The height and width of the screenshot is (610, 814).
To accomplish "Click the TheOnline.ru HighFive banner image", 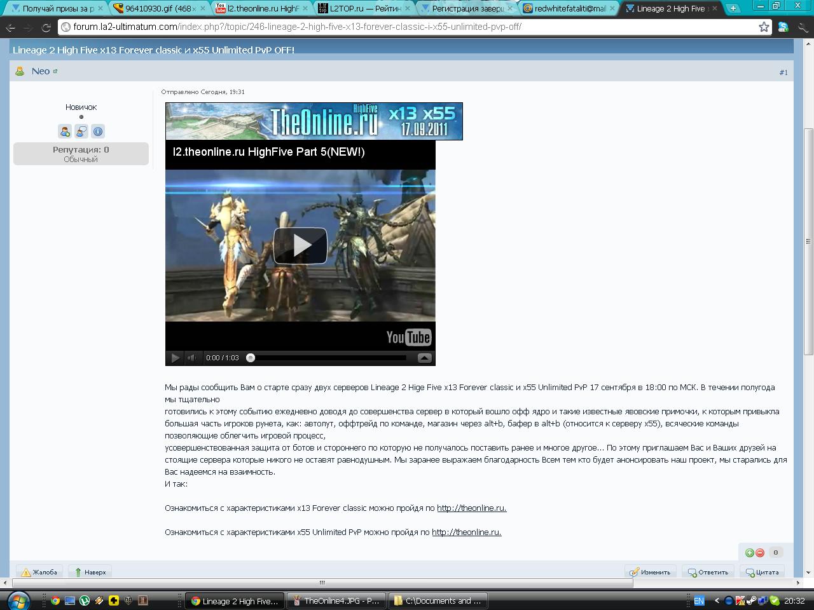I will pyautogui.click(x=314, y=121).
